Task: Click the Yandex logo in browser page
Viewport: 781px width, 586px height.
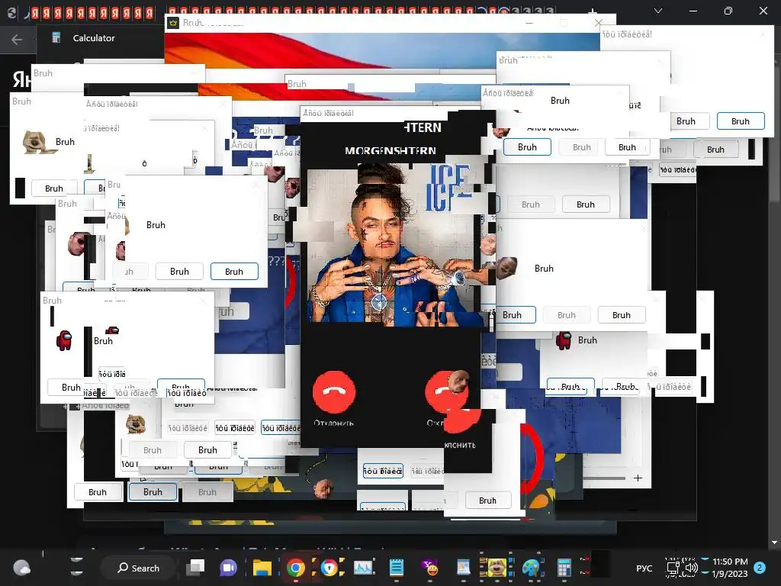Action: 21,79
